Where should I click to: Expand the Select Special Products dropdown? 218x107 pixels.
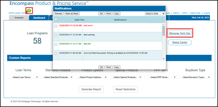tap(126, 77)
